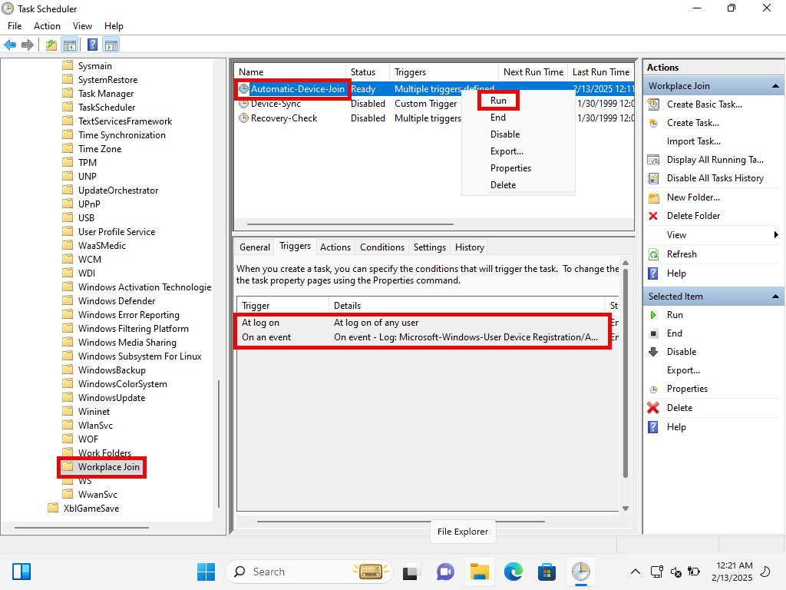Switch to the History tab
The image size is (786, 590).
coord(470,247)
